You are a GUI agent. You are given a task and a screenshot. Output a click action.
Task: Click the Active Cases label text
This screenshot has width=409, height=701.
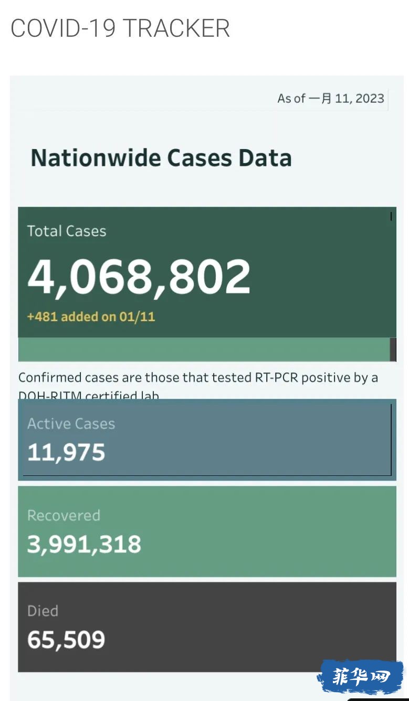click(x=71, y=423)
